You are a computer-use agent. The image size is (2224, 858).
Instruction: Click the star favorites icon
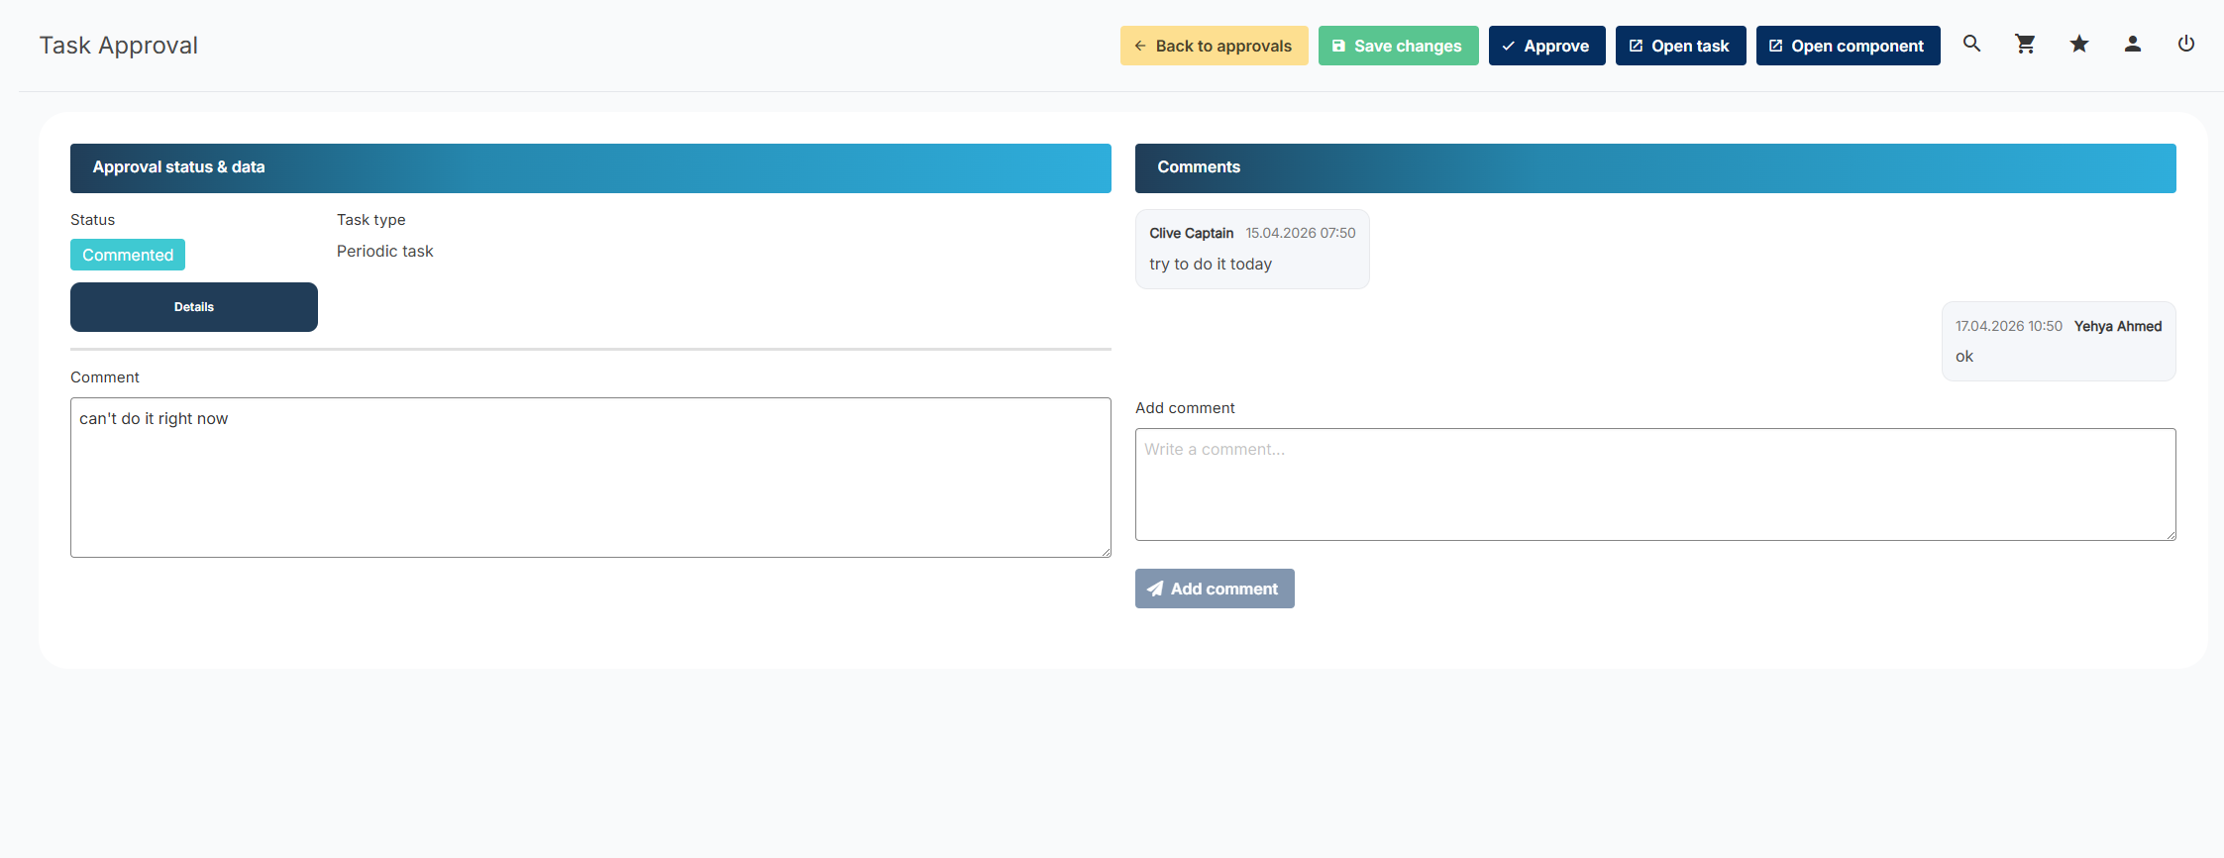2078,45
